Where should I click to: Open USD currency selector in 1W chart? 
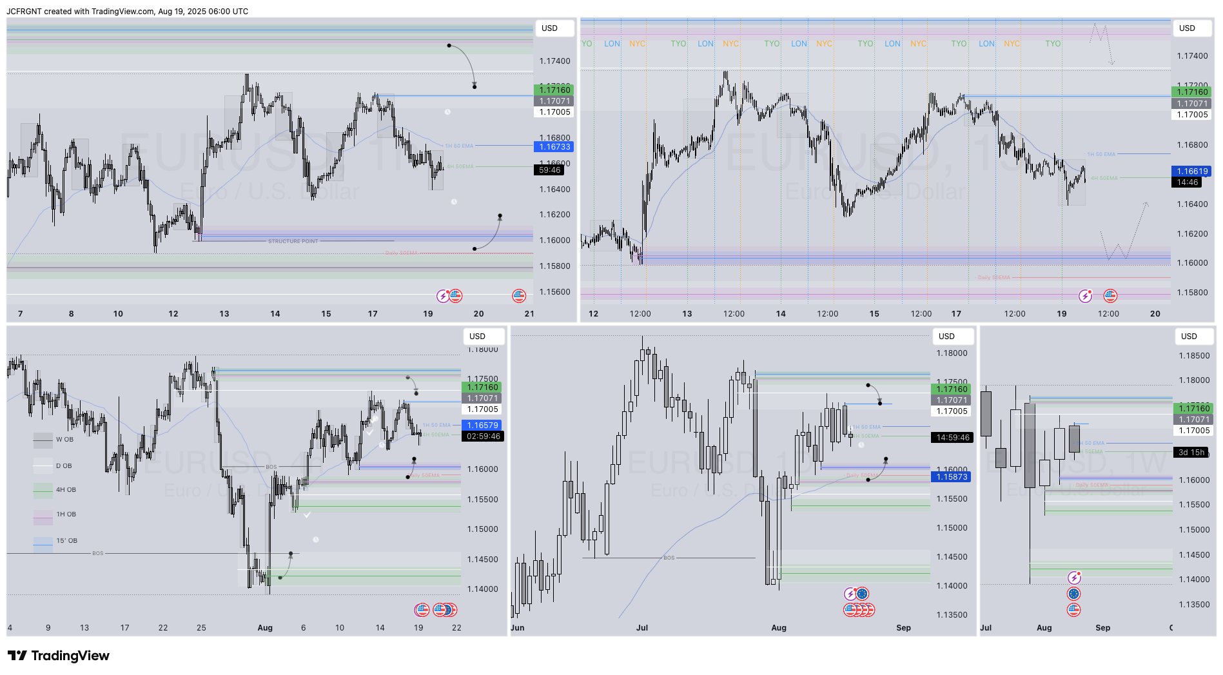pyautogui.click(x=1194, y=337)
